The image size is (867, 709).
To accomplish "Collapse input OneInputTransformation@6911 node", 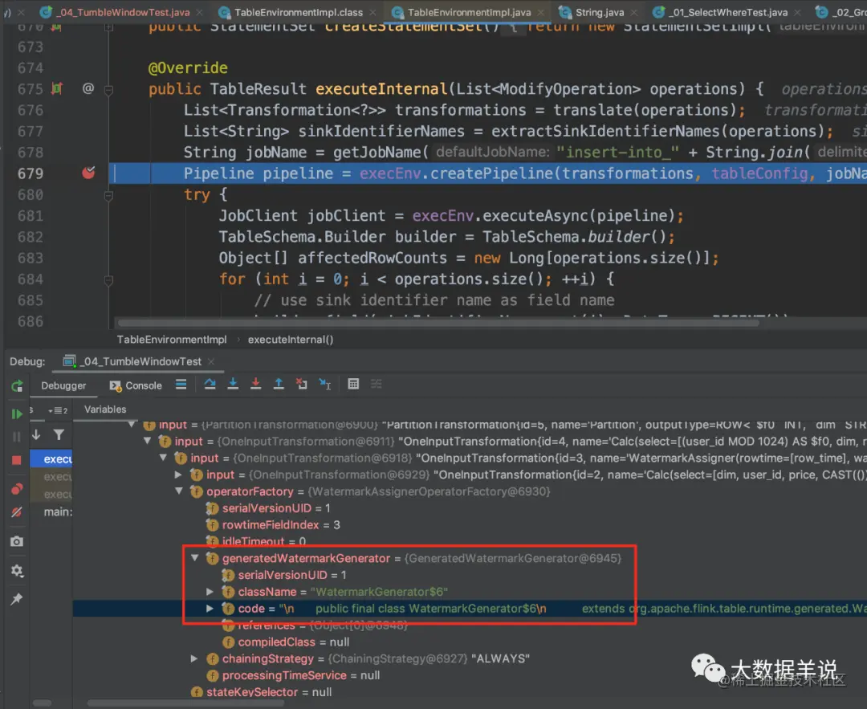I will pyautogui.click(x=147, y=441).
